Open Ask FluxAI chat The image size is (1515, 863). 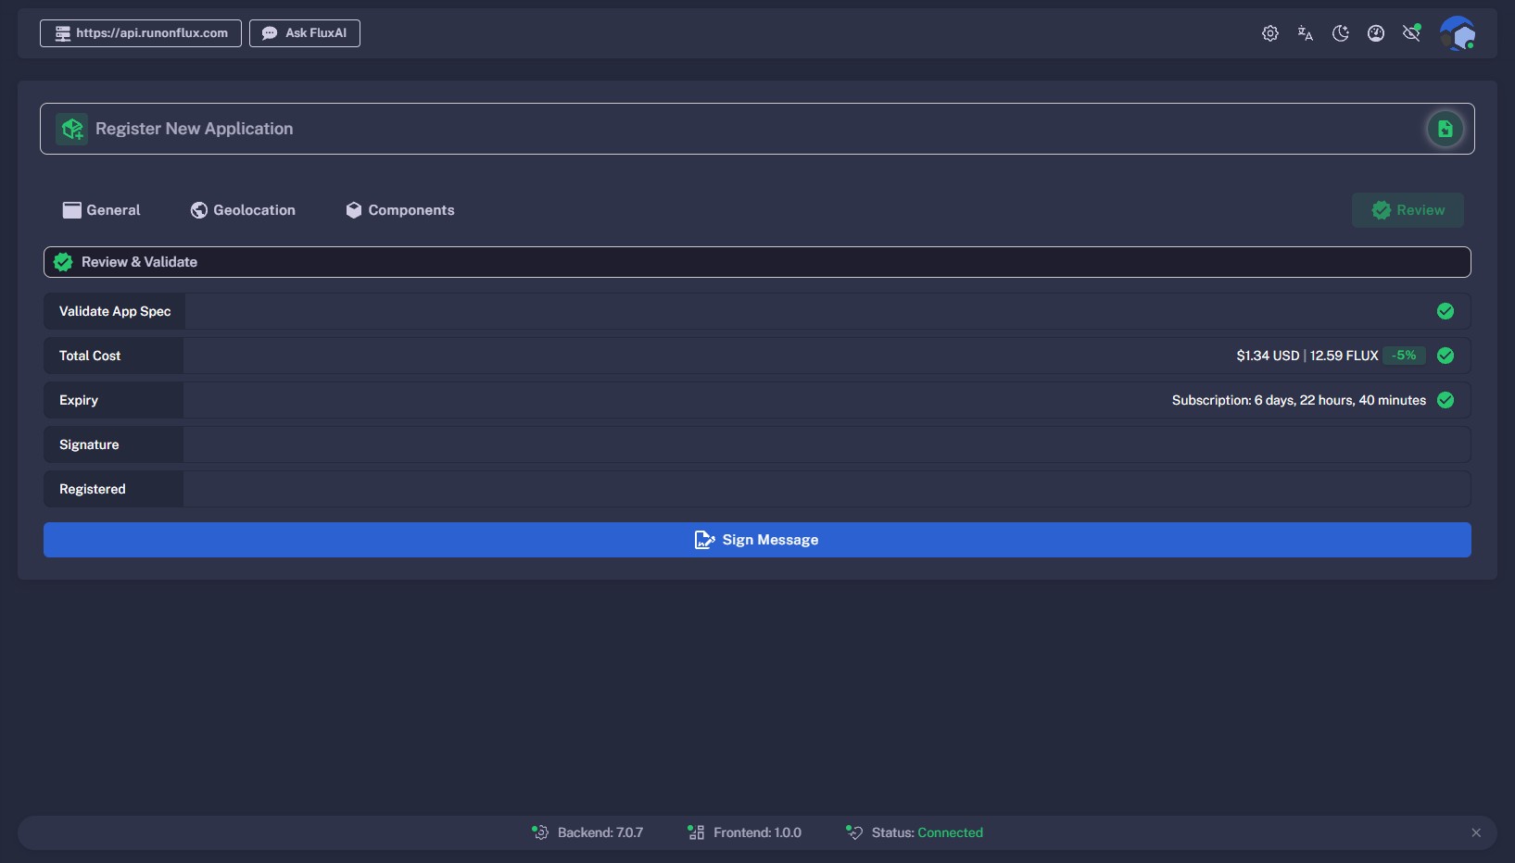coord(305,33)
